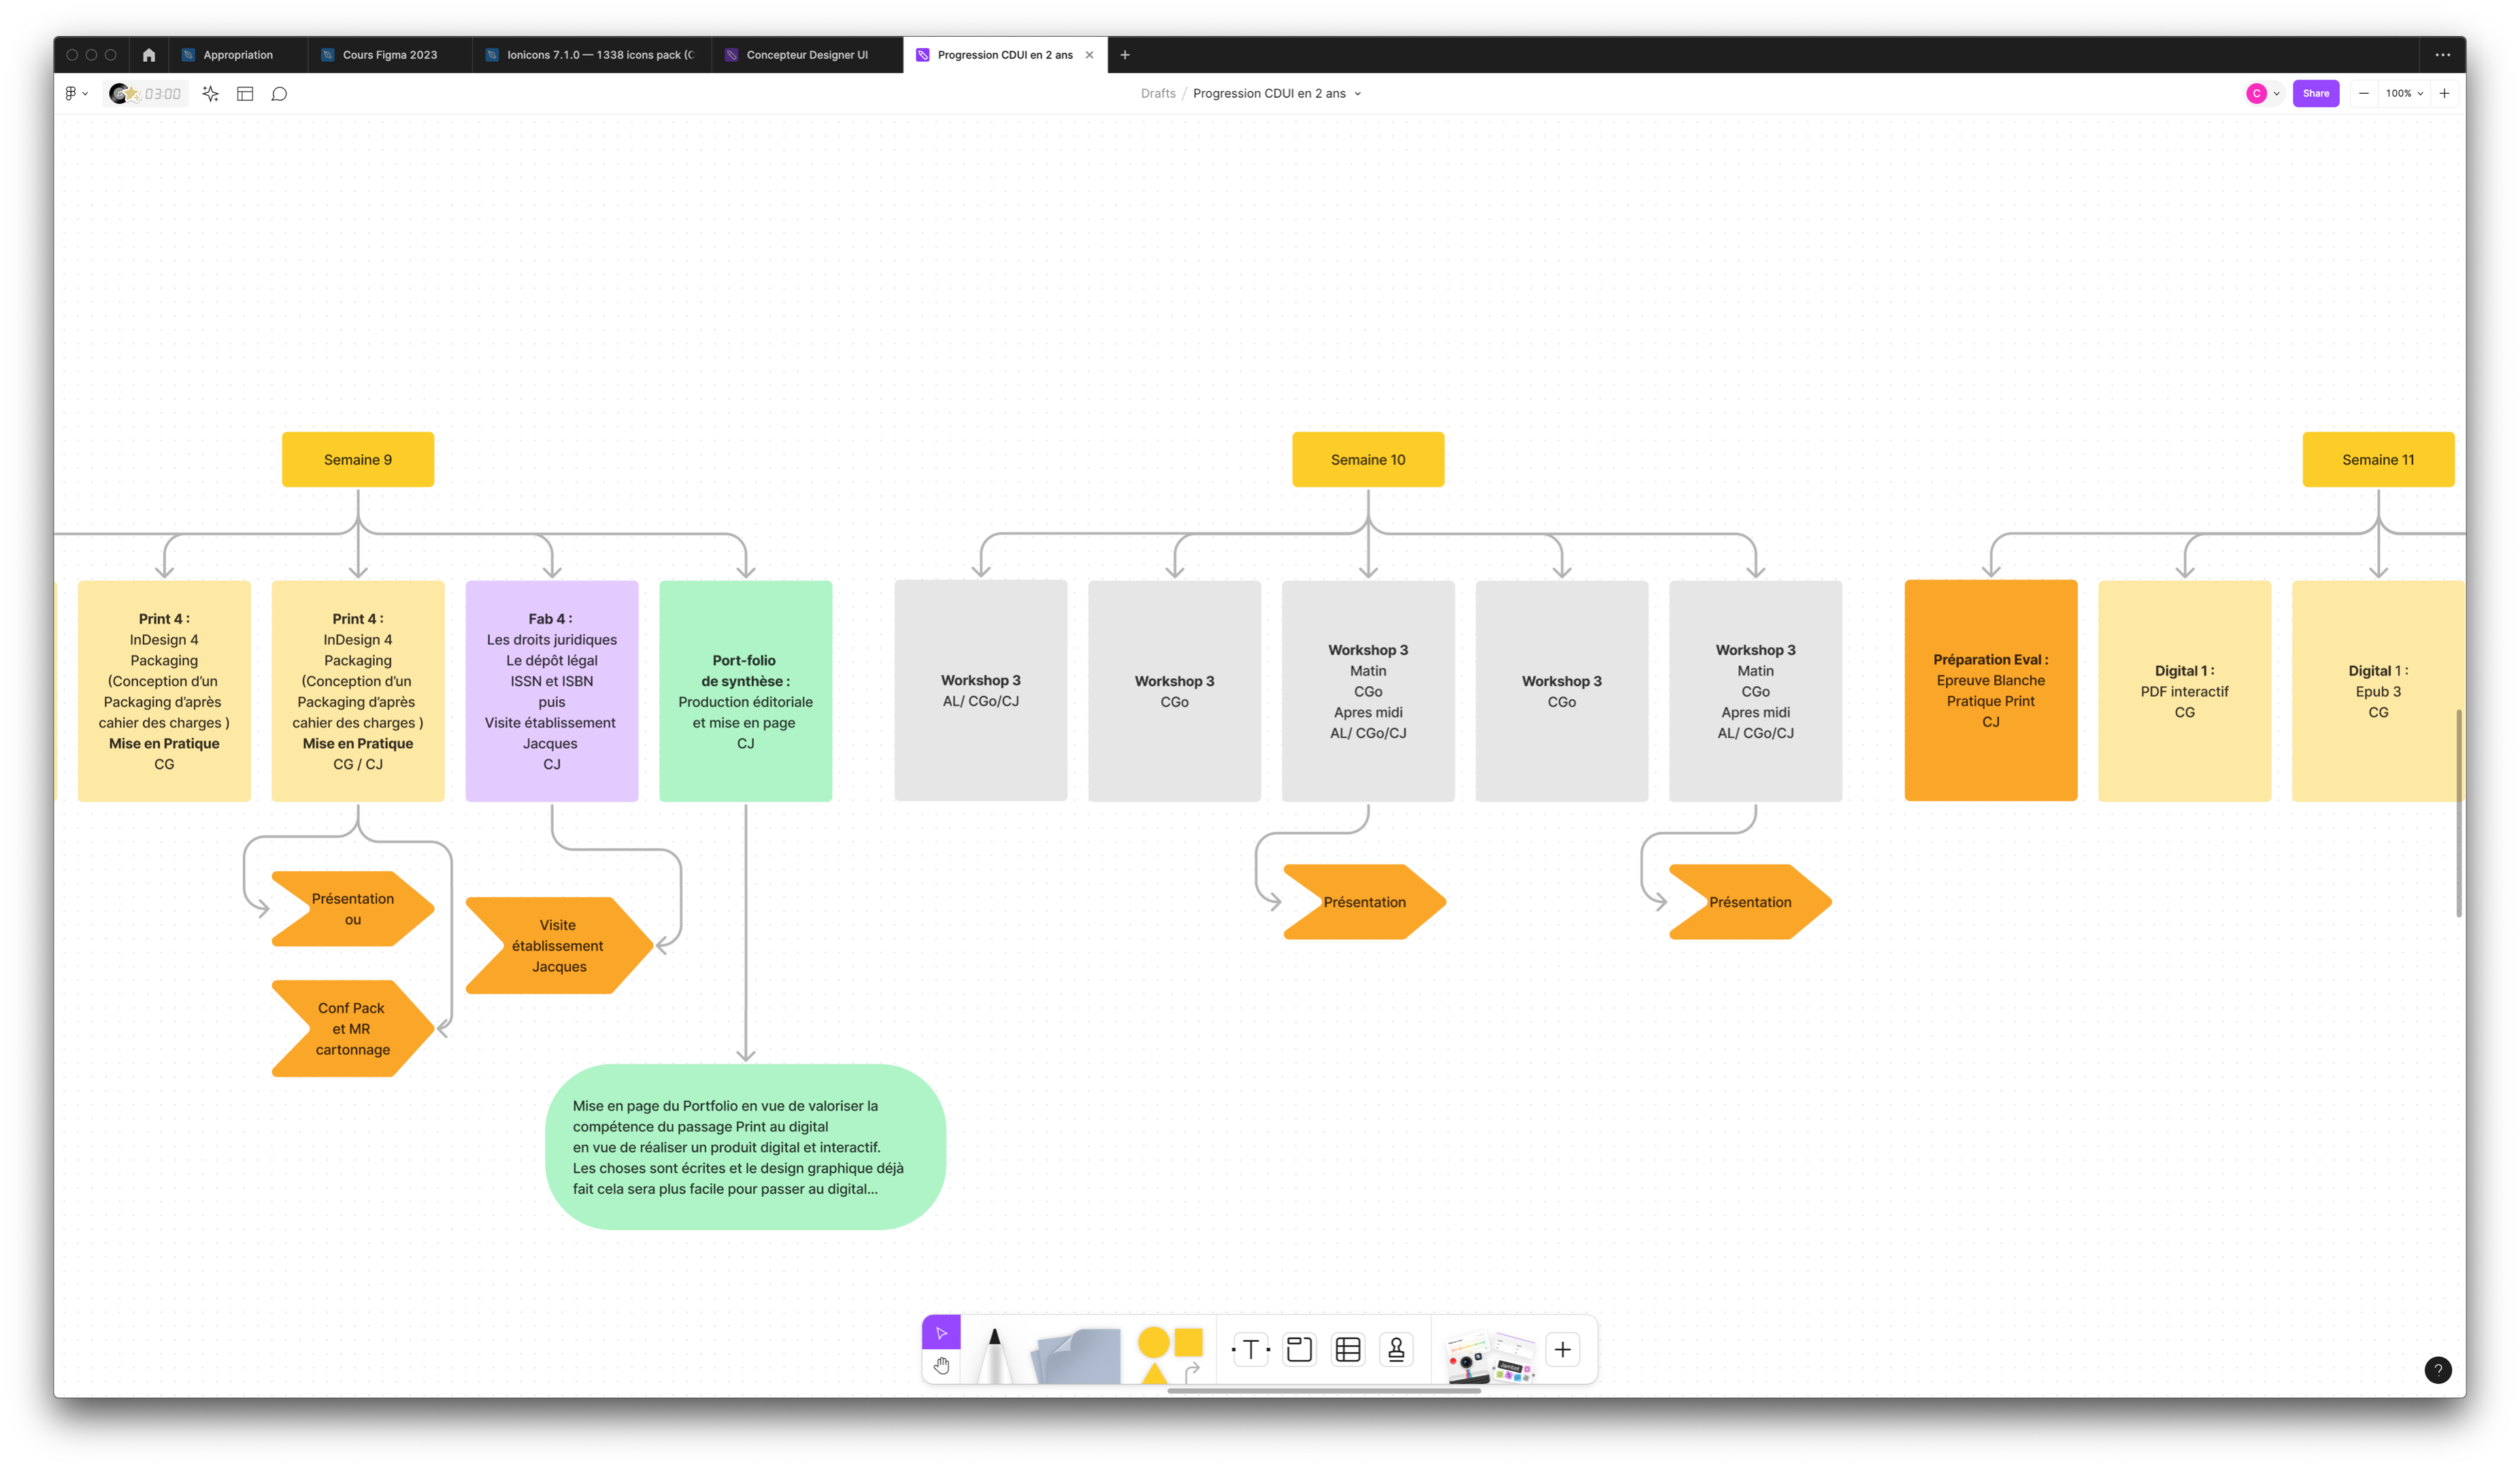Select the Section tool
Screen dimensions: 2520x1469
(1299, 1350)
